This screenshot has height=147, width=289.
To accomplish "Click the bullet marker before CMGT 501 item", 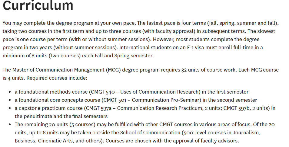I will 10,100.
